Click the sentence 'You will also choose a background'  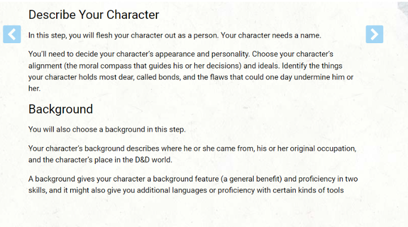[x=107, y=129]
